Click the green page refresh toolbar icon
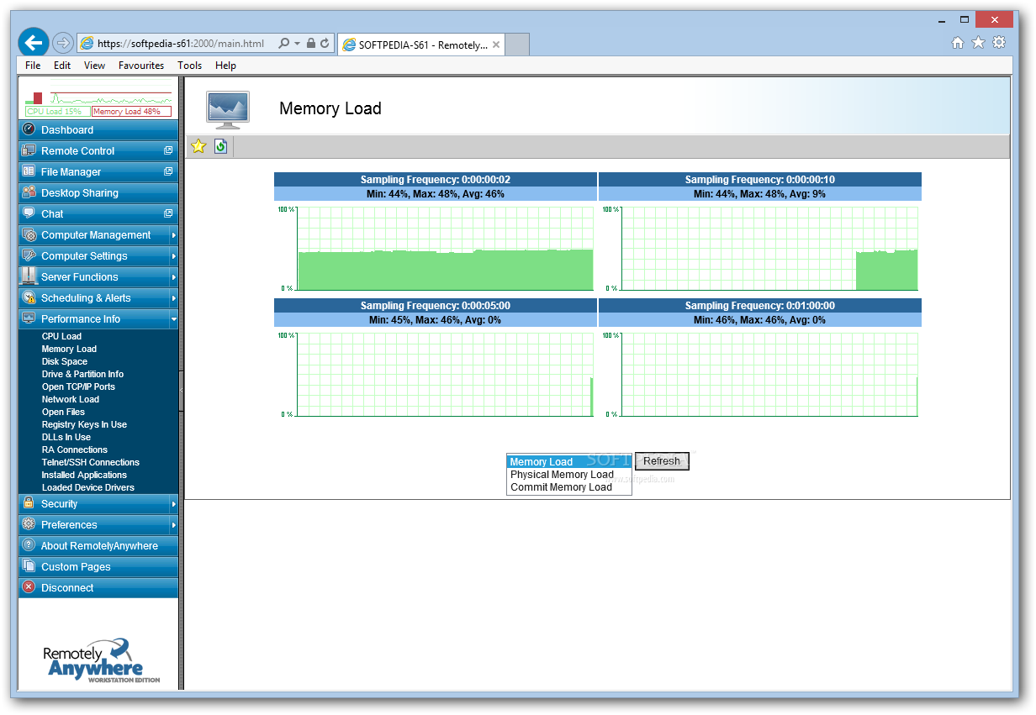Screen dimensions: 1036x715 [x=220, y=146]
